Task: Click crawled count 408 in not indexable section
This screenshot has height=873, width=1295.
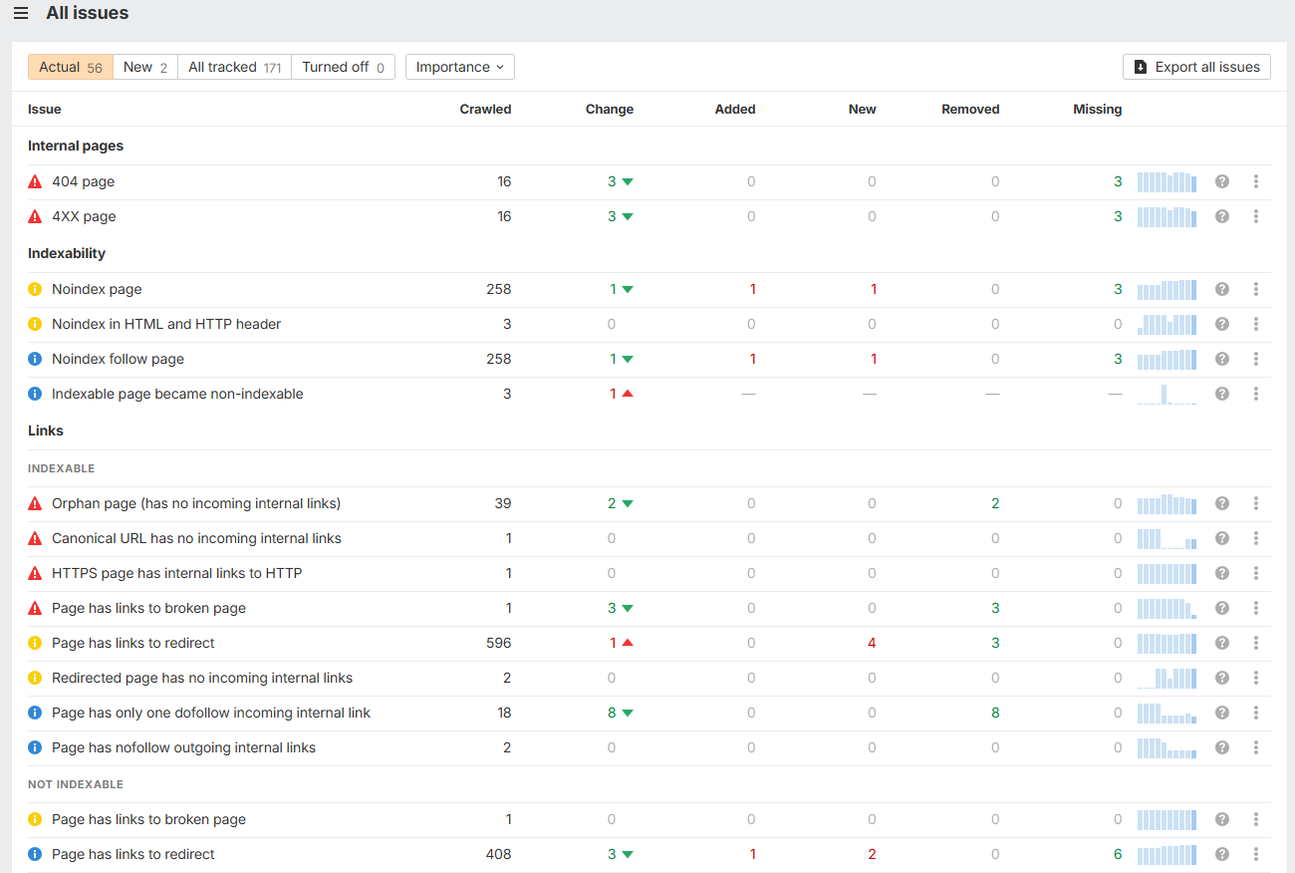Action: click(x=499, y=854)
